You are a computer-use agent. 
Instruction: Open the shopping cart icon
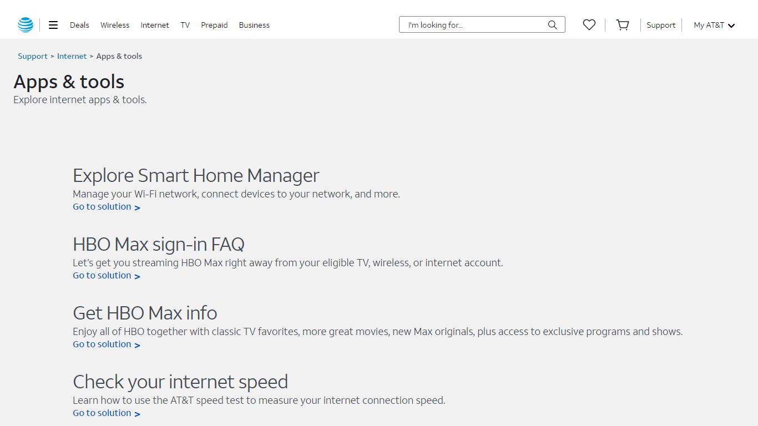pos(623,25)
